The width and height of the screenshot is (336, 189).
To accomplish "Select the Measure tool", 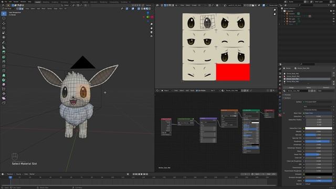I will 4,47.
